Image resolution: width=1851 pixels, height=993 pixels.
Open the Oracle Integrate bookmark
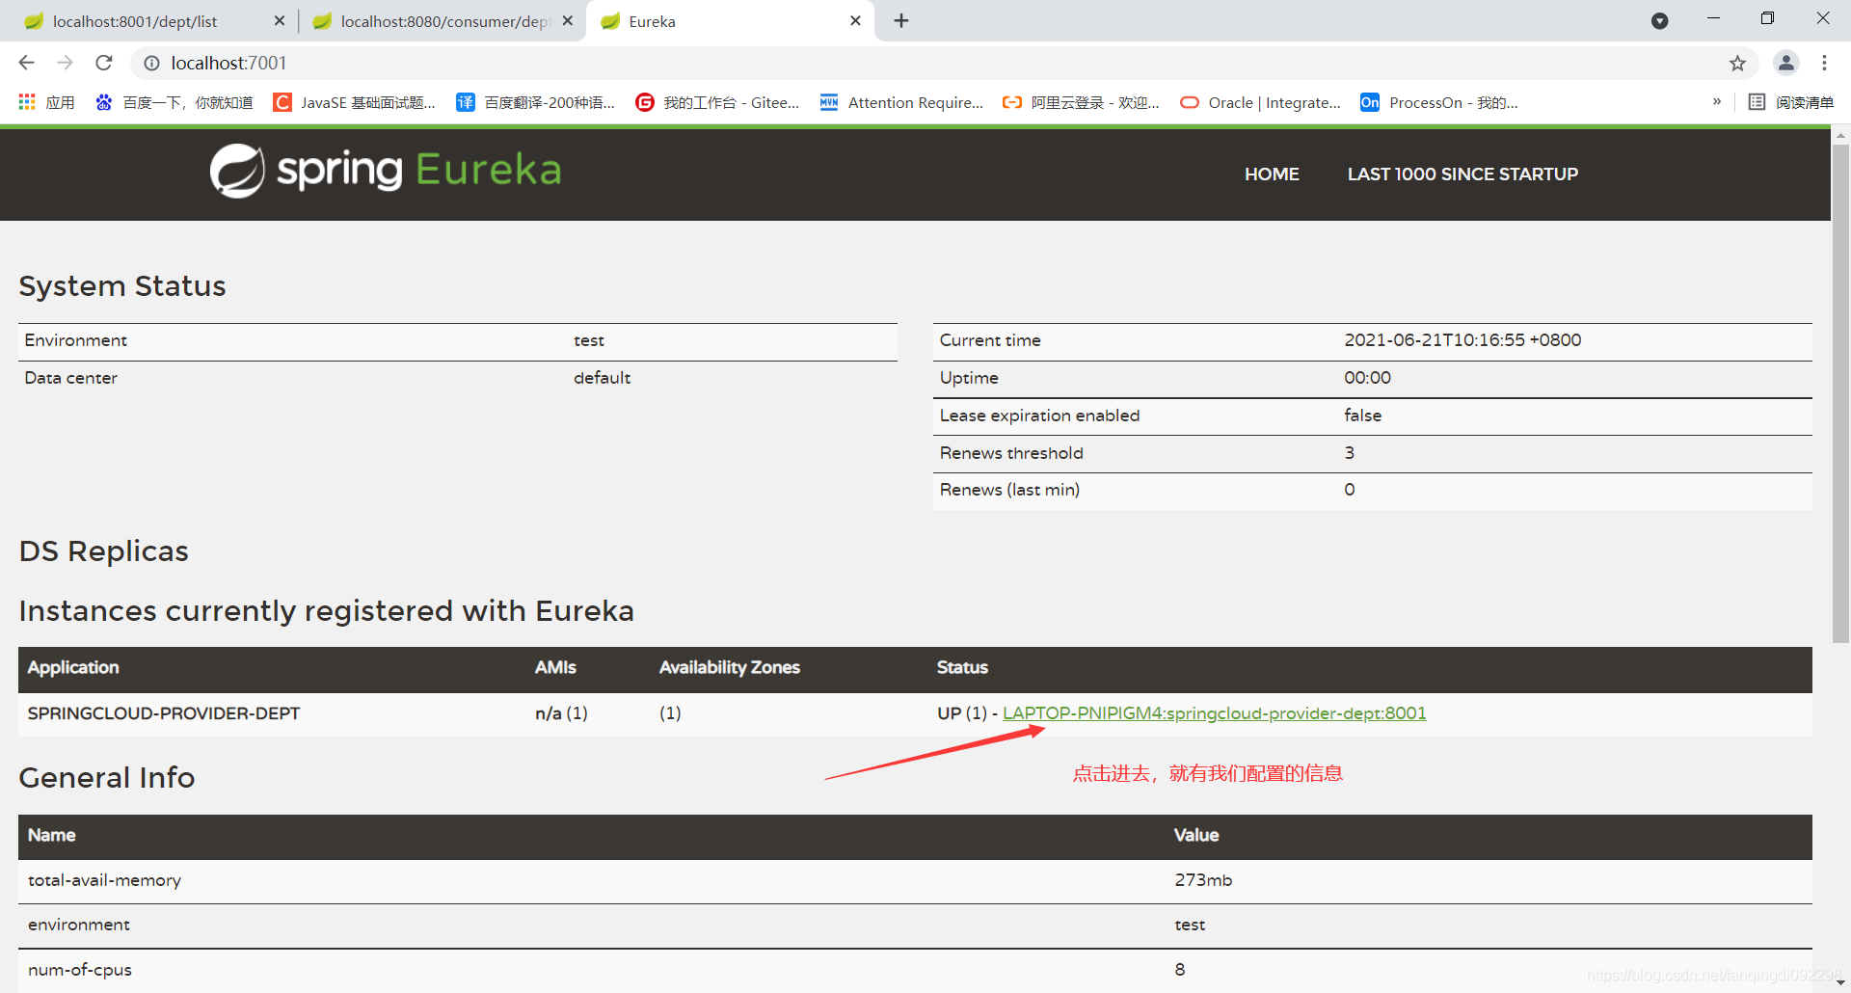click(1260, 102)
